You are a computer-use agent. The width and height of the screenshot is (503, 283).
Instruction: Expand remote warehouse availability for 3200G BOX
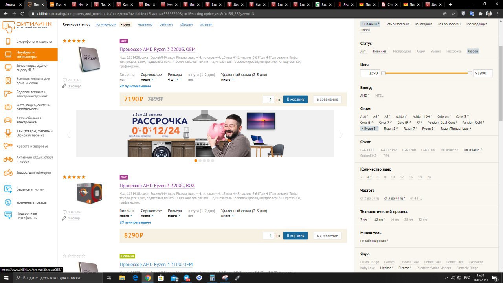click(x=227, y=216)
